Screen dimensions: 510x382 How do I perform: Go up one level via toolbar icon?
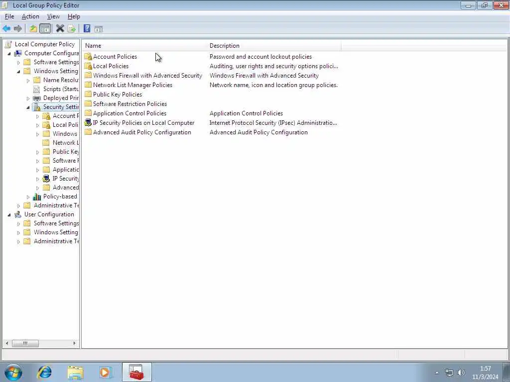[x=33, y=28]
